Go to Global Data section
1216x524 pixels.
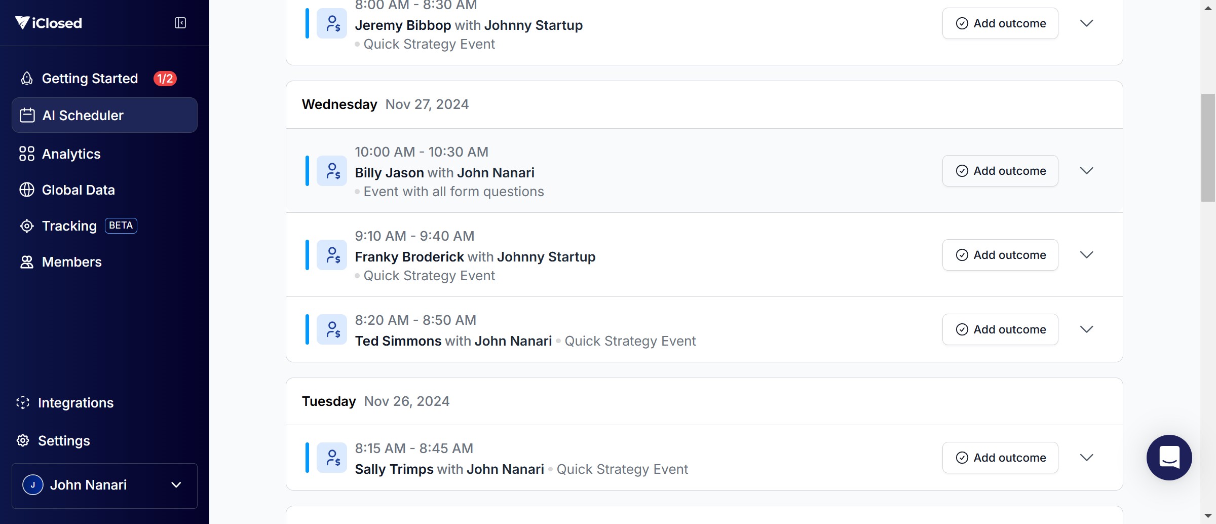pos(78,190)
